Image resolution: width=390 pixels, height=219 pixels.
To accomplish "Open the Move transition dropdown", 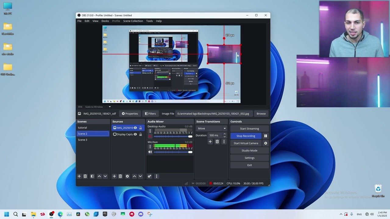I will pos(211,128).
